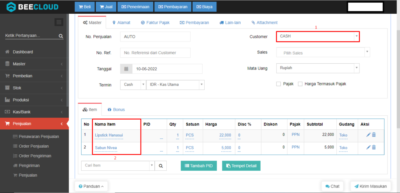The width and height of the screenshot is (400, 193).
Task: Open the Cari Item dropdown
Action: click(x=118, y=166)
